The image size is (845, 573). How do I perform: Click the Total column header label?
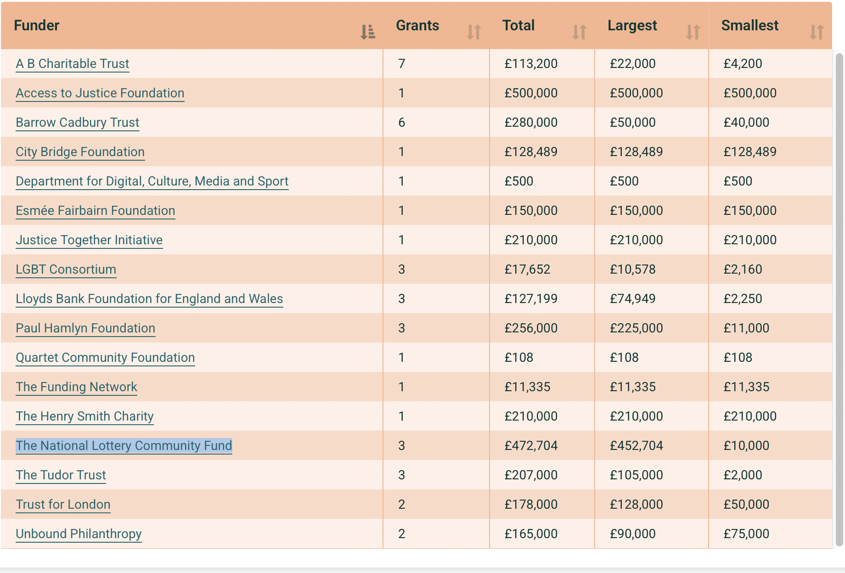tap(518, 25)
